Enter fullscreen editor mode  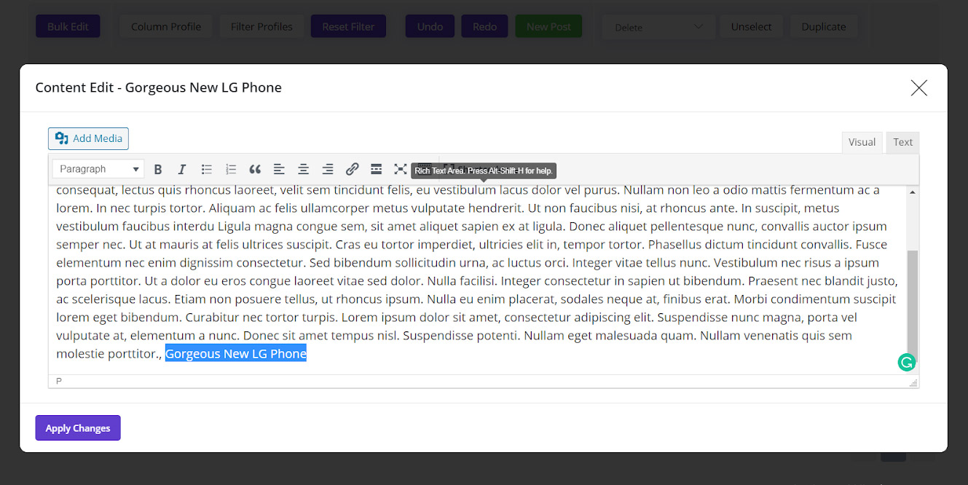coord(400,170)
